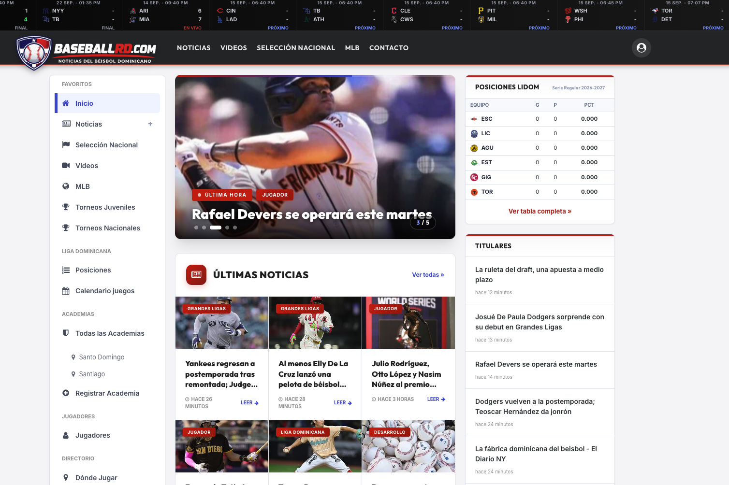Click the WSH vs PHI upcoming game
This screenshot has width=729, height=485.
tap(600, 15)
